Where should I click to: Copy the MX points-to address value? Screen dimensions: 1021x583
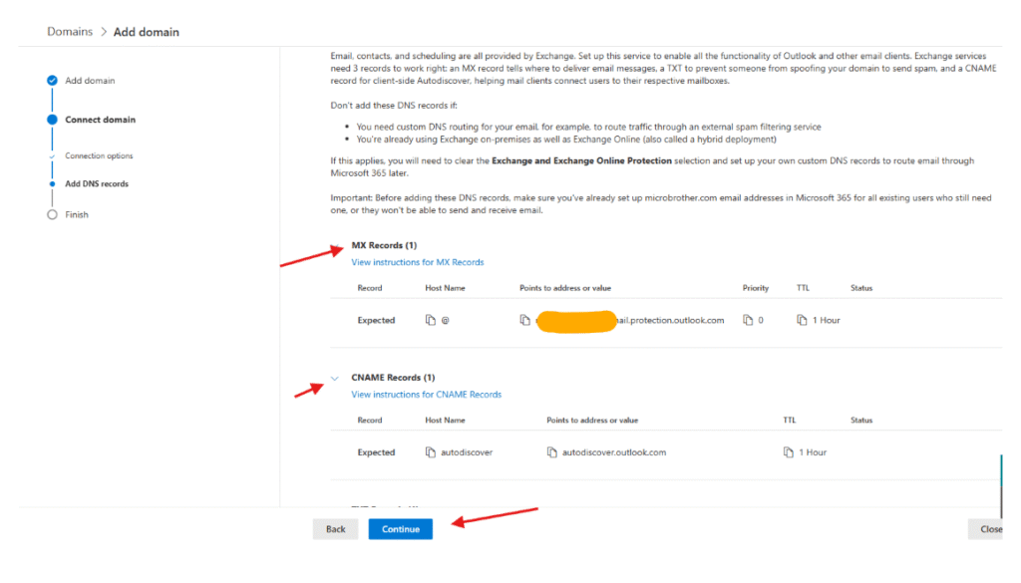coord(524,320)
